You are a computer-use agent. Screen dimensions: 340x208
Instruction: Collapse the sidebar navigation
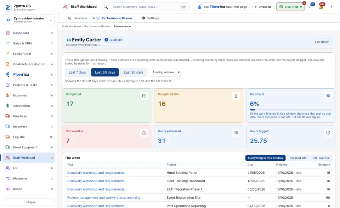point(29,202)
